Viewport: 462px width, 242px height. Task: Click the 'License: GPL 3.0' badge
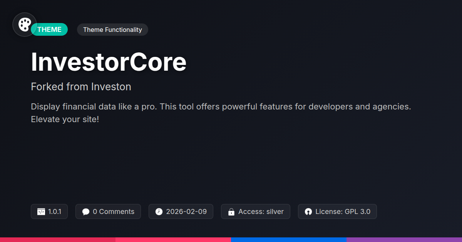337,212
